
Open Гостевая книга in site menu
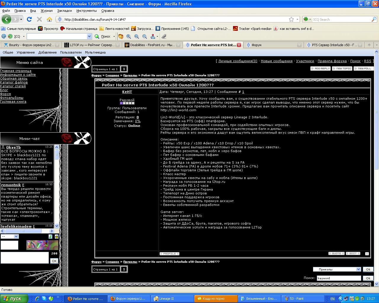pyautogui.click(x=13, y=101)
